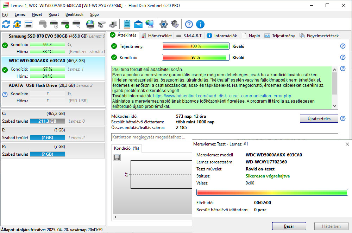Switch to the Áttekintés tab
Screen dimensions: 352x233
pos(123,35)
